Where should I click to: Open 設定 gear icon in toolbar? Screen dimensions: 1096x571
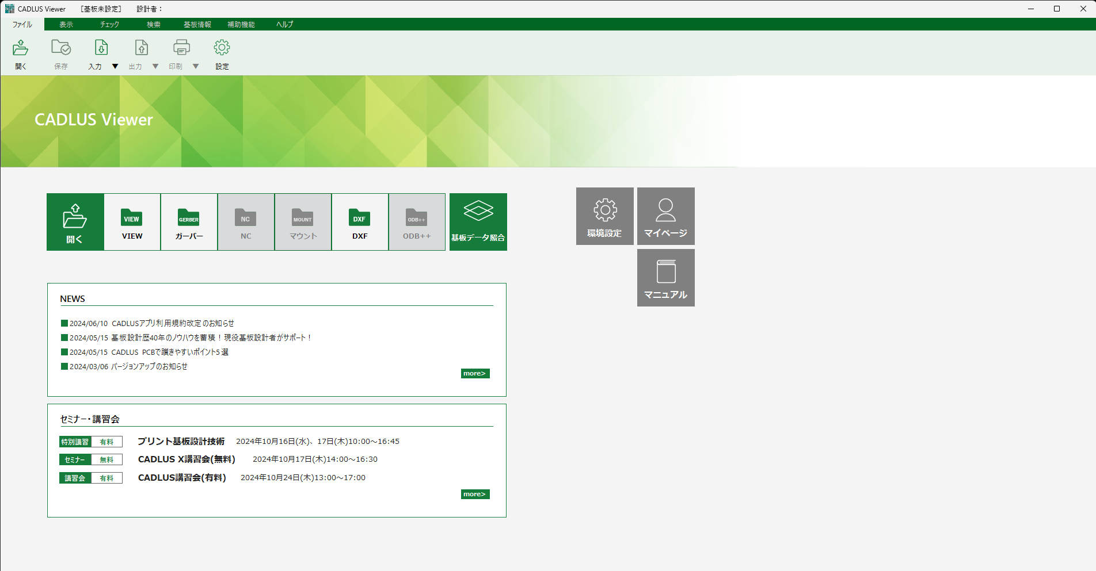coord(222,48)
